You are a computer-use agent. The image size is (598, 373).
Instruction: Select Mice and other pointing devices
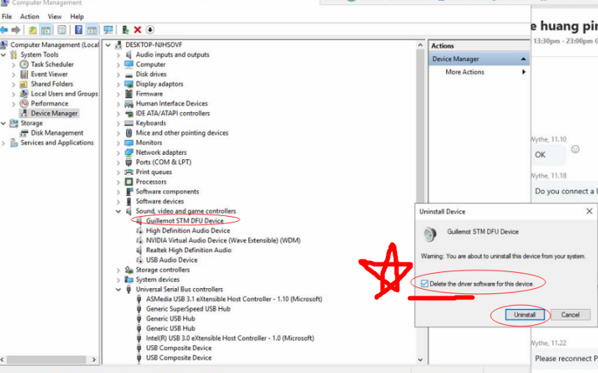coord(182,133)
